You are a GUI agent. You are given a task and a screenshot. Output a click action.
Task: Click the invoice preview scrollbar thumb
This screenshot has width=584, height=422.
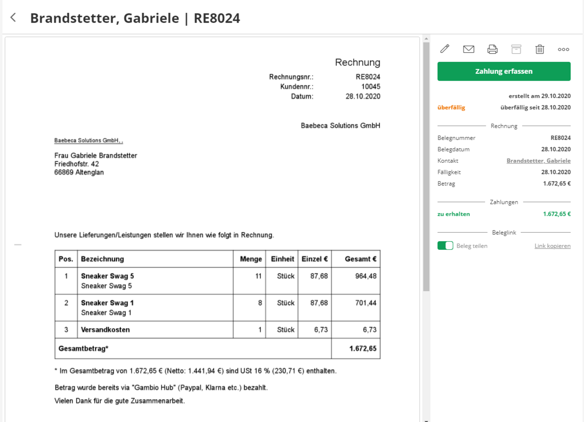pos(426,165)
